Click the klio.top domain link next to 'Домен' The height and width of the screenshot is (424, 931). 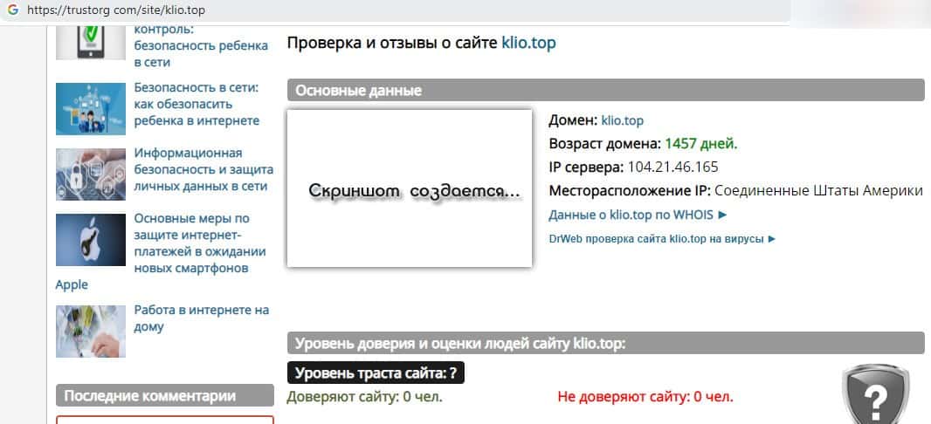pos(622,120)
